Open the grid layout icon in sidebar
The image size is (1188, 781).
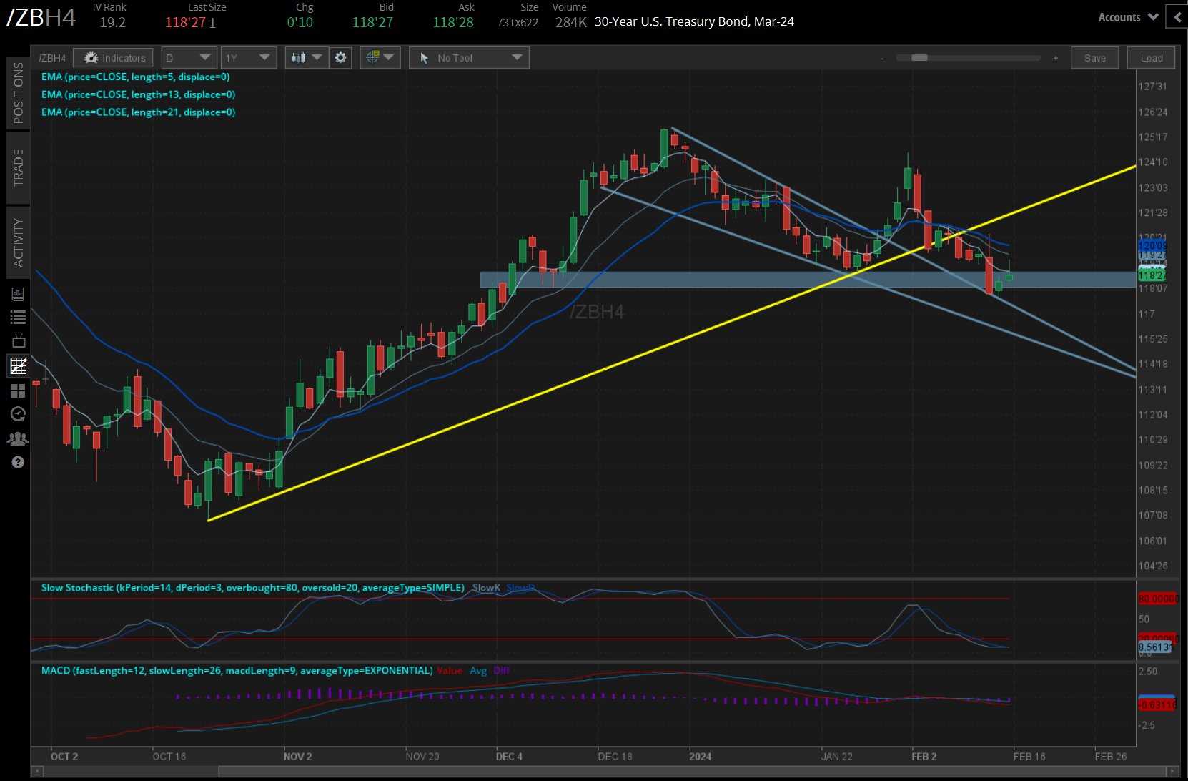[x=18, y=391]
